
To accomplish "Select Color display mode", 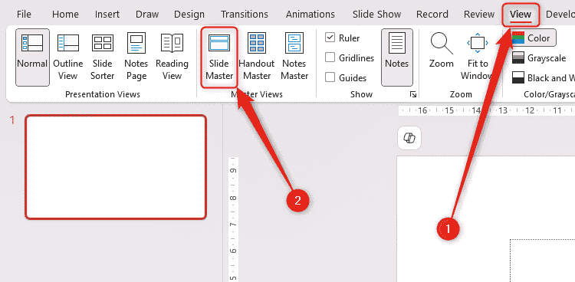I will (534, 38).
